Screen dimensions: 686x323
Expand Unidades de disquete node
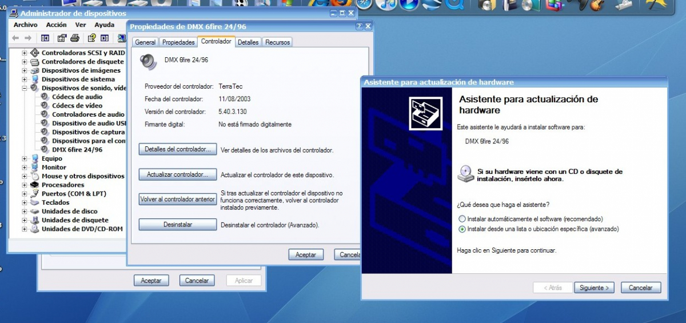[25, 220]
